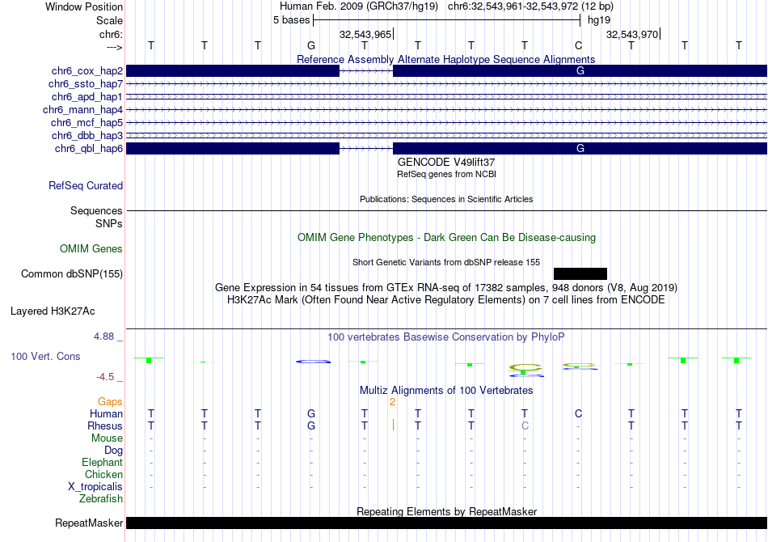Image resolution: width=768 pixels, height=542 pixels.
Task: Click the Elephant species label
Action: tap(103, 462)
